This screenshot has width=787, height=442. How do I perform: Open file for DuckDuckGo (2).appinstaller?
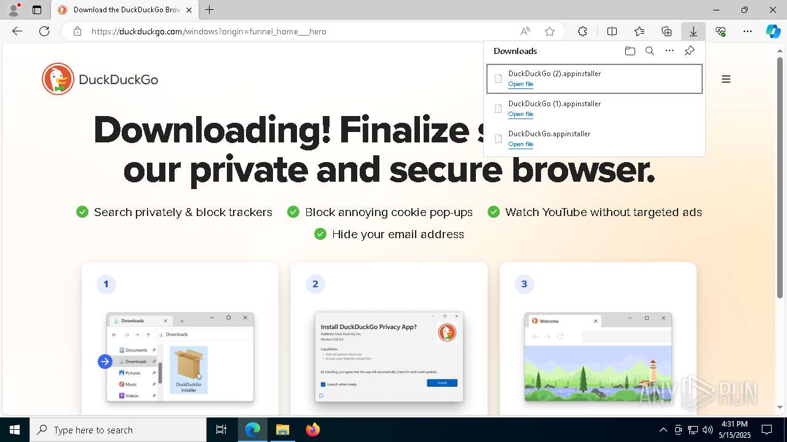pos(521,84)
